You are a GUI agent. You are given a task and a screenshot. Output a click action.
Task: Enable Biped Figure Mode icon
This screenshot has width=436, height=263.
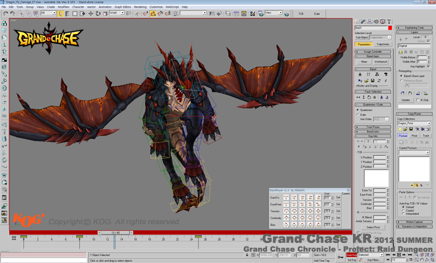(x=360, y=75)
